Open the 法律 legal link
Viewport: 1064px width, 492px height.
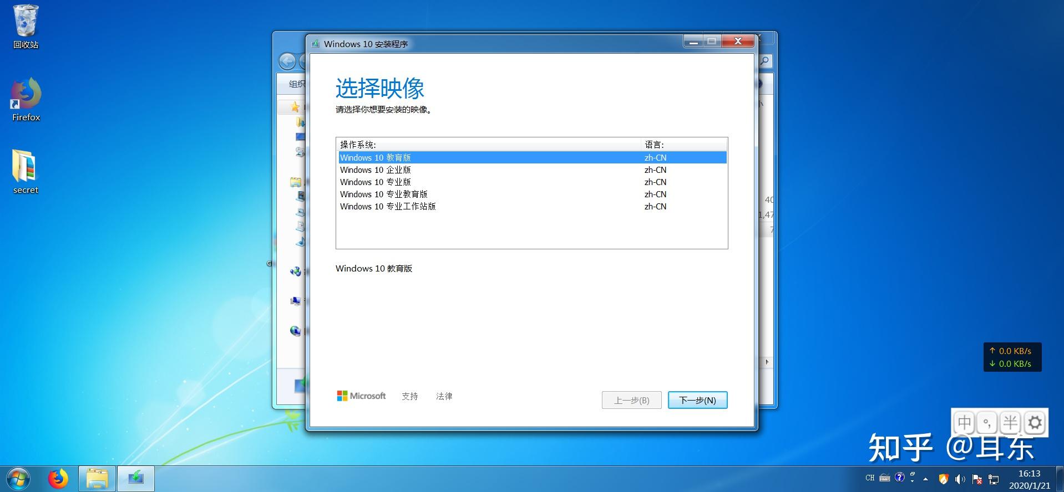pyautogui.click(x=444, y=396)
